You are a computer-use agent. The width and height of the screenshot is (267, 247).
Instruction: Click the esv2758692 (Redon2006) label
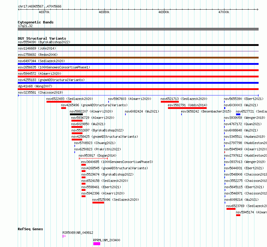click(38, 55)
